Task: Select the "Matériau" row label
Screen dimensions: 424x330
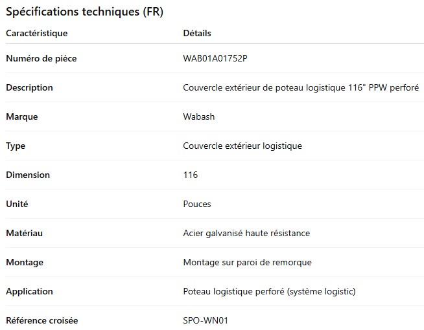Action: [24, 234]
